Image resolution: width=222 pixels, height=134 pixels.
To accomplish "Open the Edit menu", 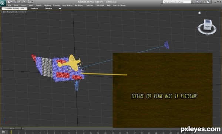I will (x=9, y=6).
